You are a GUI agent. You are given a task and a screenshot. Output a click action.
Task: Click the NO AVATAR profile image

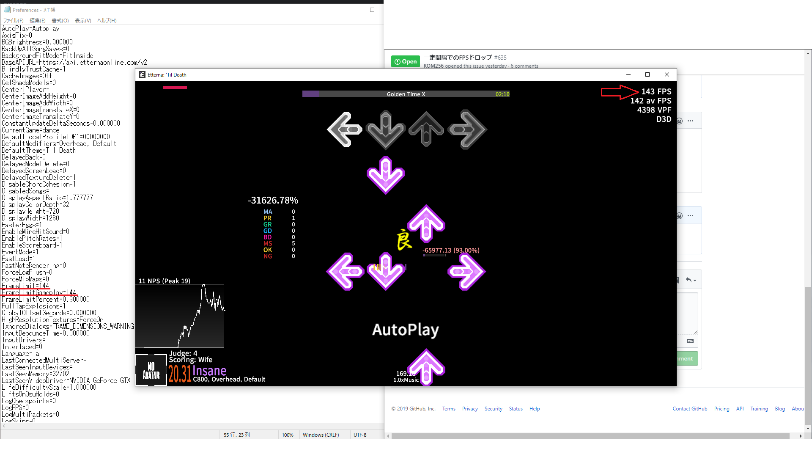(x=151, y=370)
